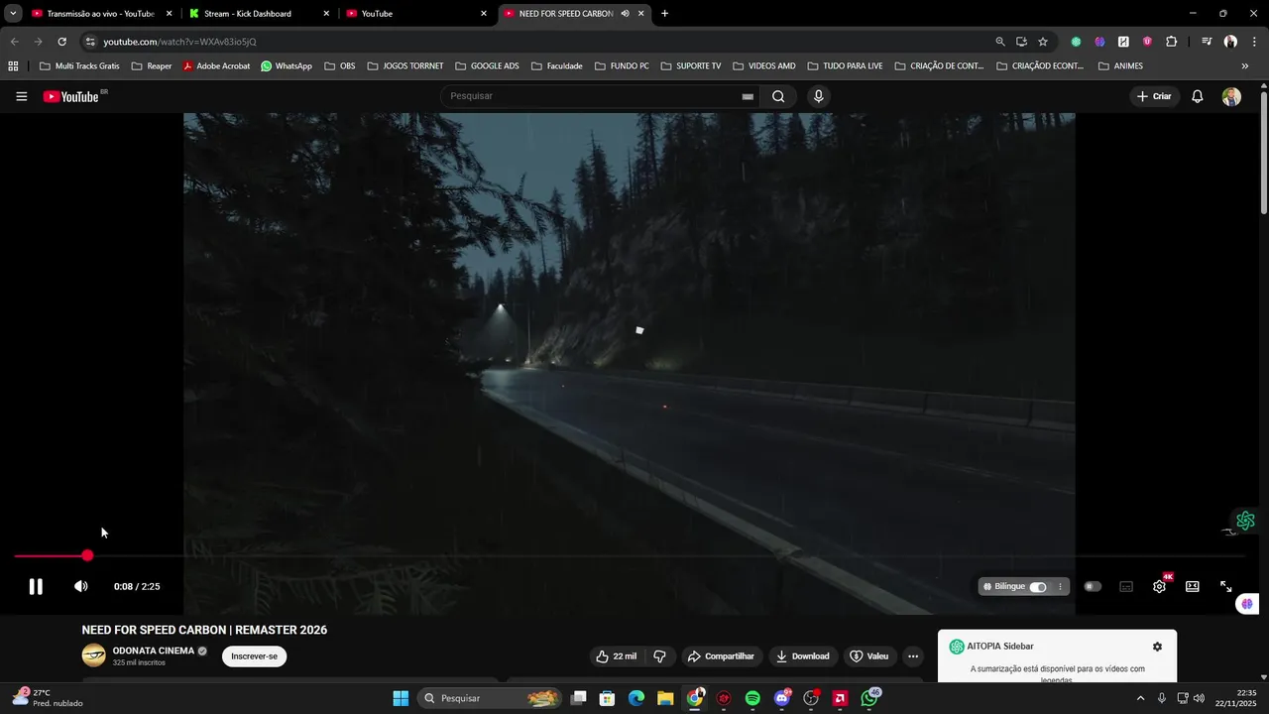Toggle subtitles/closed captions in player
The width and height of the screenshot is (1269, 714).
(x=1126, y=586)
